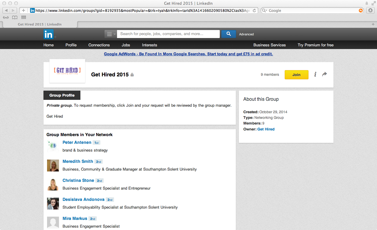Viewport: 377px width, 230px height.
Task: Click the lock icon in Safari title bar
Action: 367,3
